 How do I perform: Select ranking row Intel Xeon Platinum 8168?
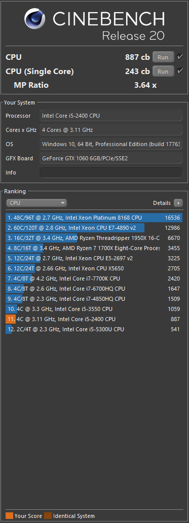click(x=94, y=218)
